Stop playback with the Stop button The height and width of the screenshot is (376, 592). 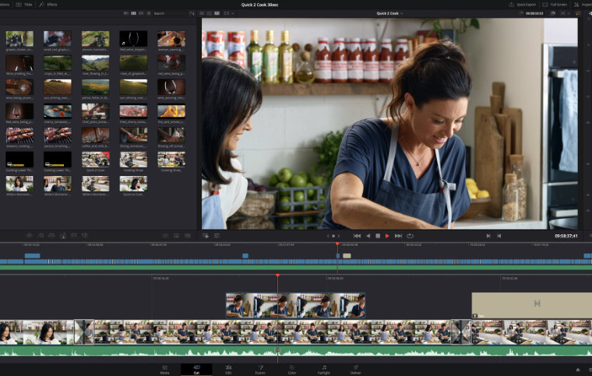pyautogui.click(x=378, y=235)
